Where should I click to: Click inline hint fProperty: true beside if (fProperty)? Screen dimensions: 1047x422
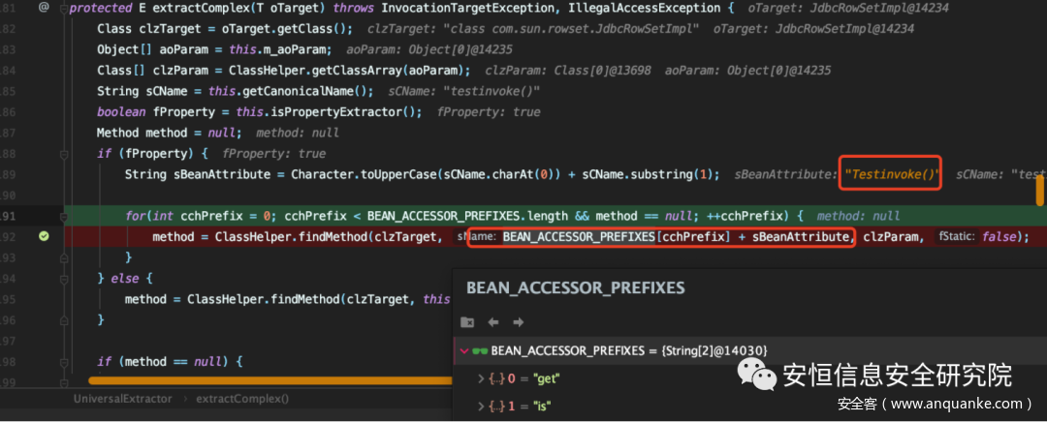click(273, 154)
